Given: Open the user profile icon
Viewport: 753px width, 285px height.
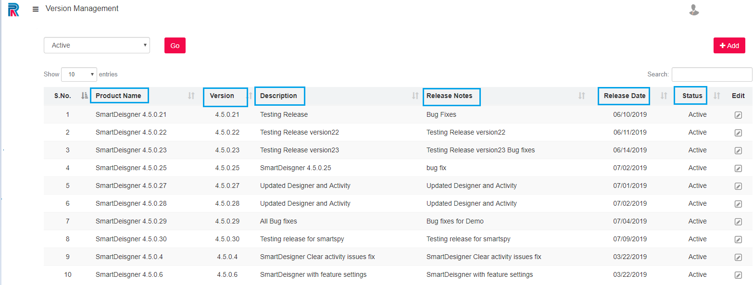Looking at the screenshot, I should tap(694, 10).
